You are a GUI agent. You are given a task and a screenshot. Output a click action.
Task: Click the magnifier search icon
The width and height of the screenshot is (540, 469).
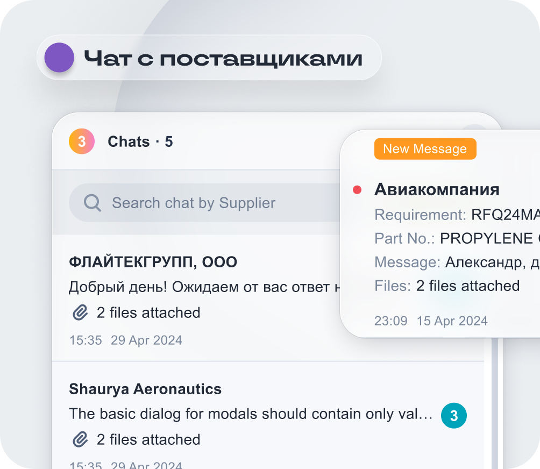click(93, 203)
